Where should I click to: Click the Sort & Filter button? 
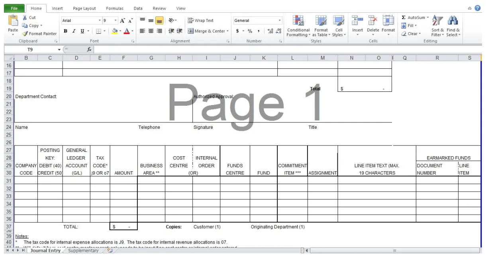click(437, 26)
